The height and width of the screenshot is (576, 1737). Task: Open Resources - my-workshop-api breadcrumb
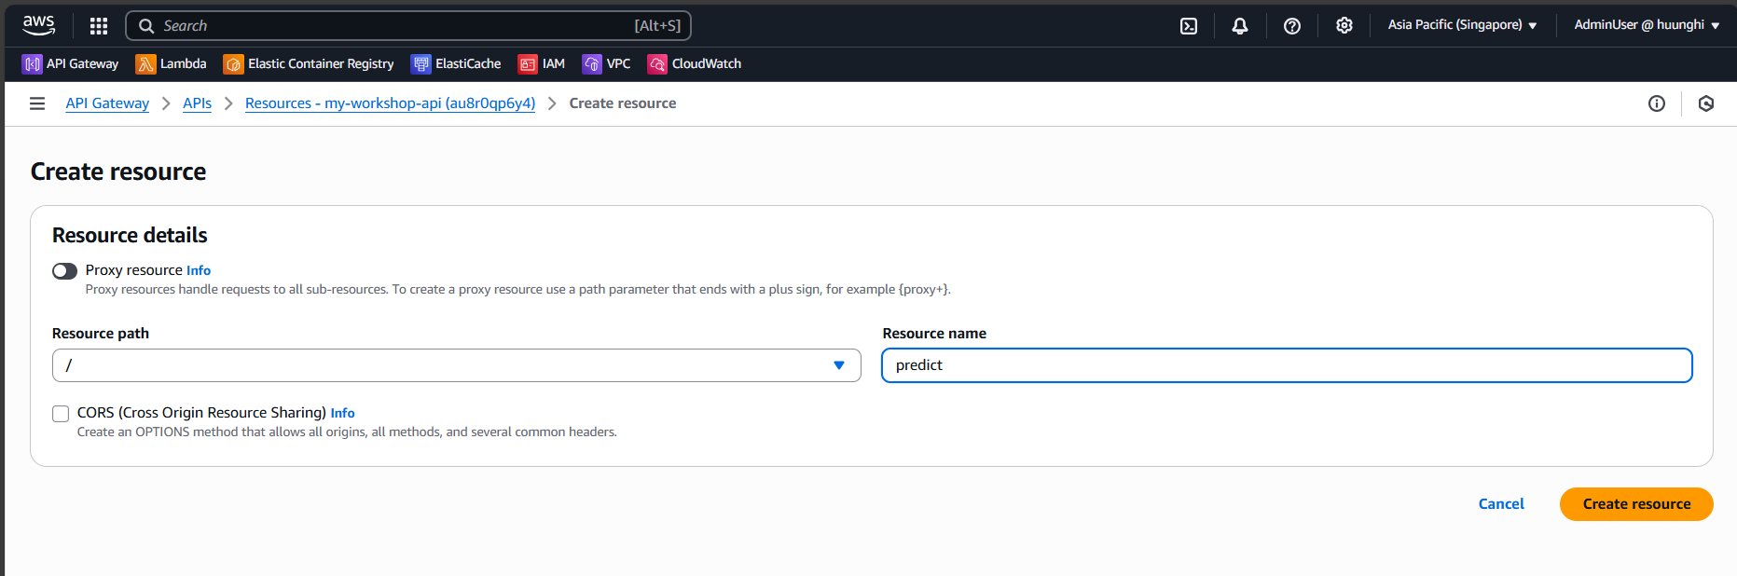[x=391, y=103]
